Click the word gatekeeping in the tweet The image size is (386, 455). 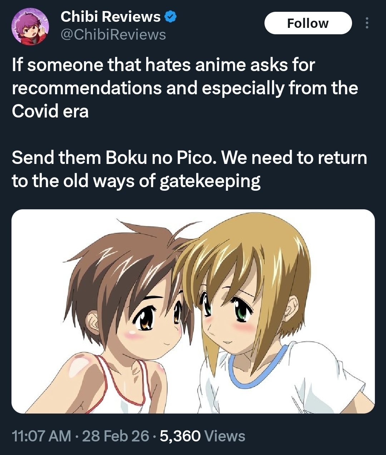tap(210, 181)
